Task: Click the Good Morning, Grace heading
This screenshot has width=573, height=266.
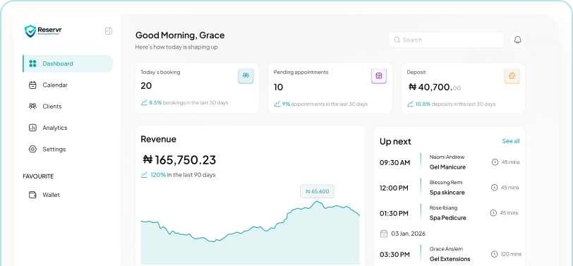Action: click(x=180, y=35)
